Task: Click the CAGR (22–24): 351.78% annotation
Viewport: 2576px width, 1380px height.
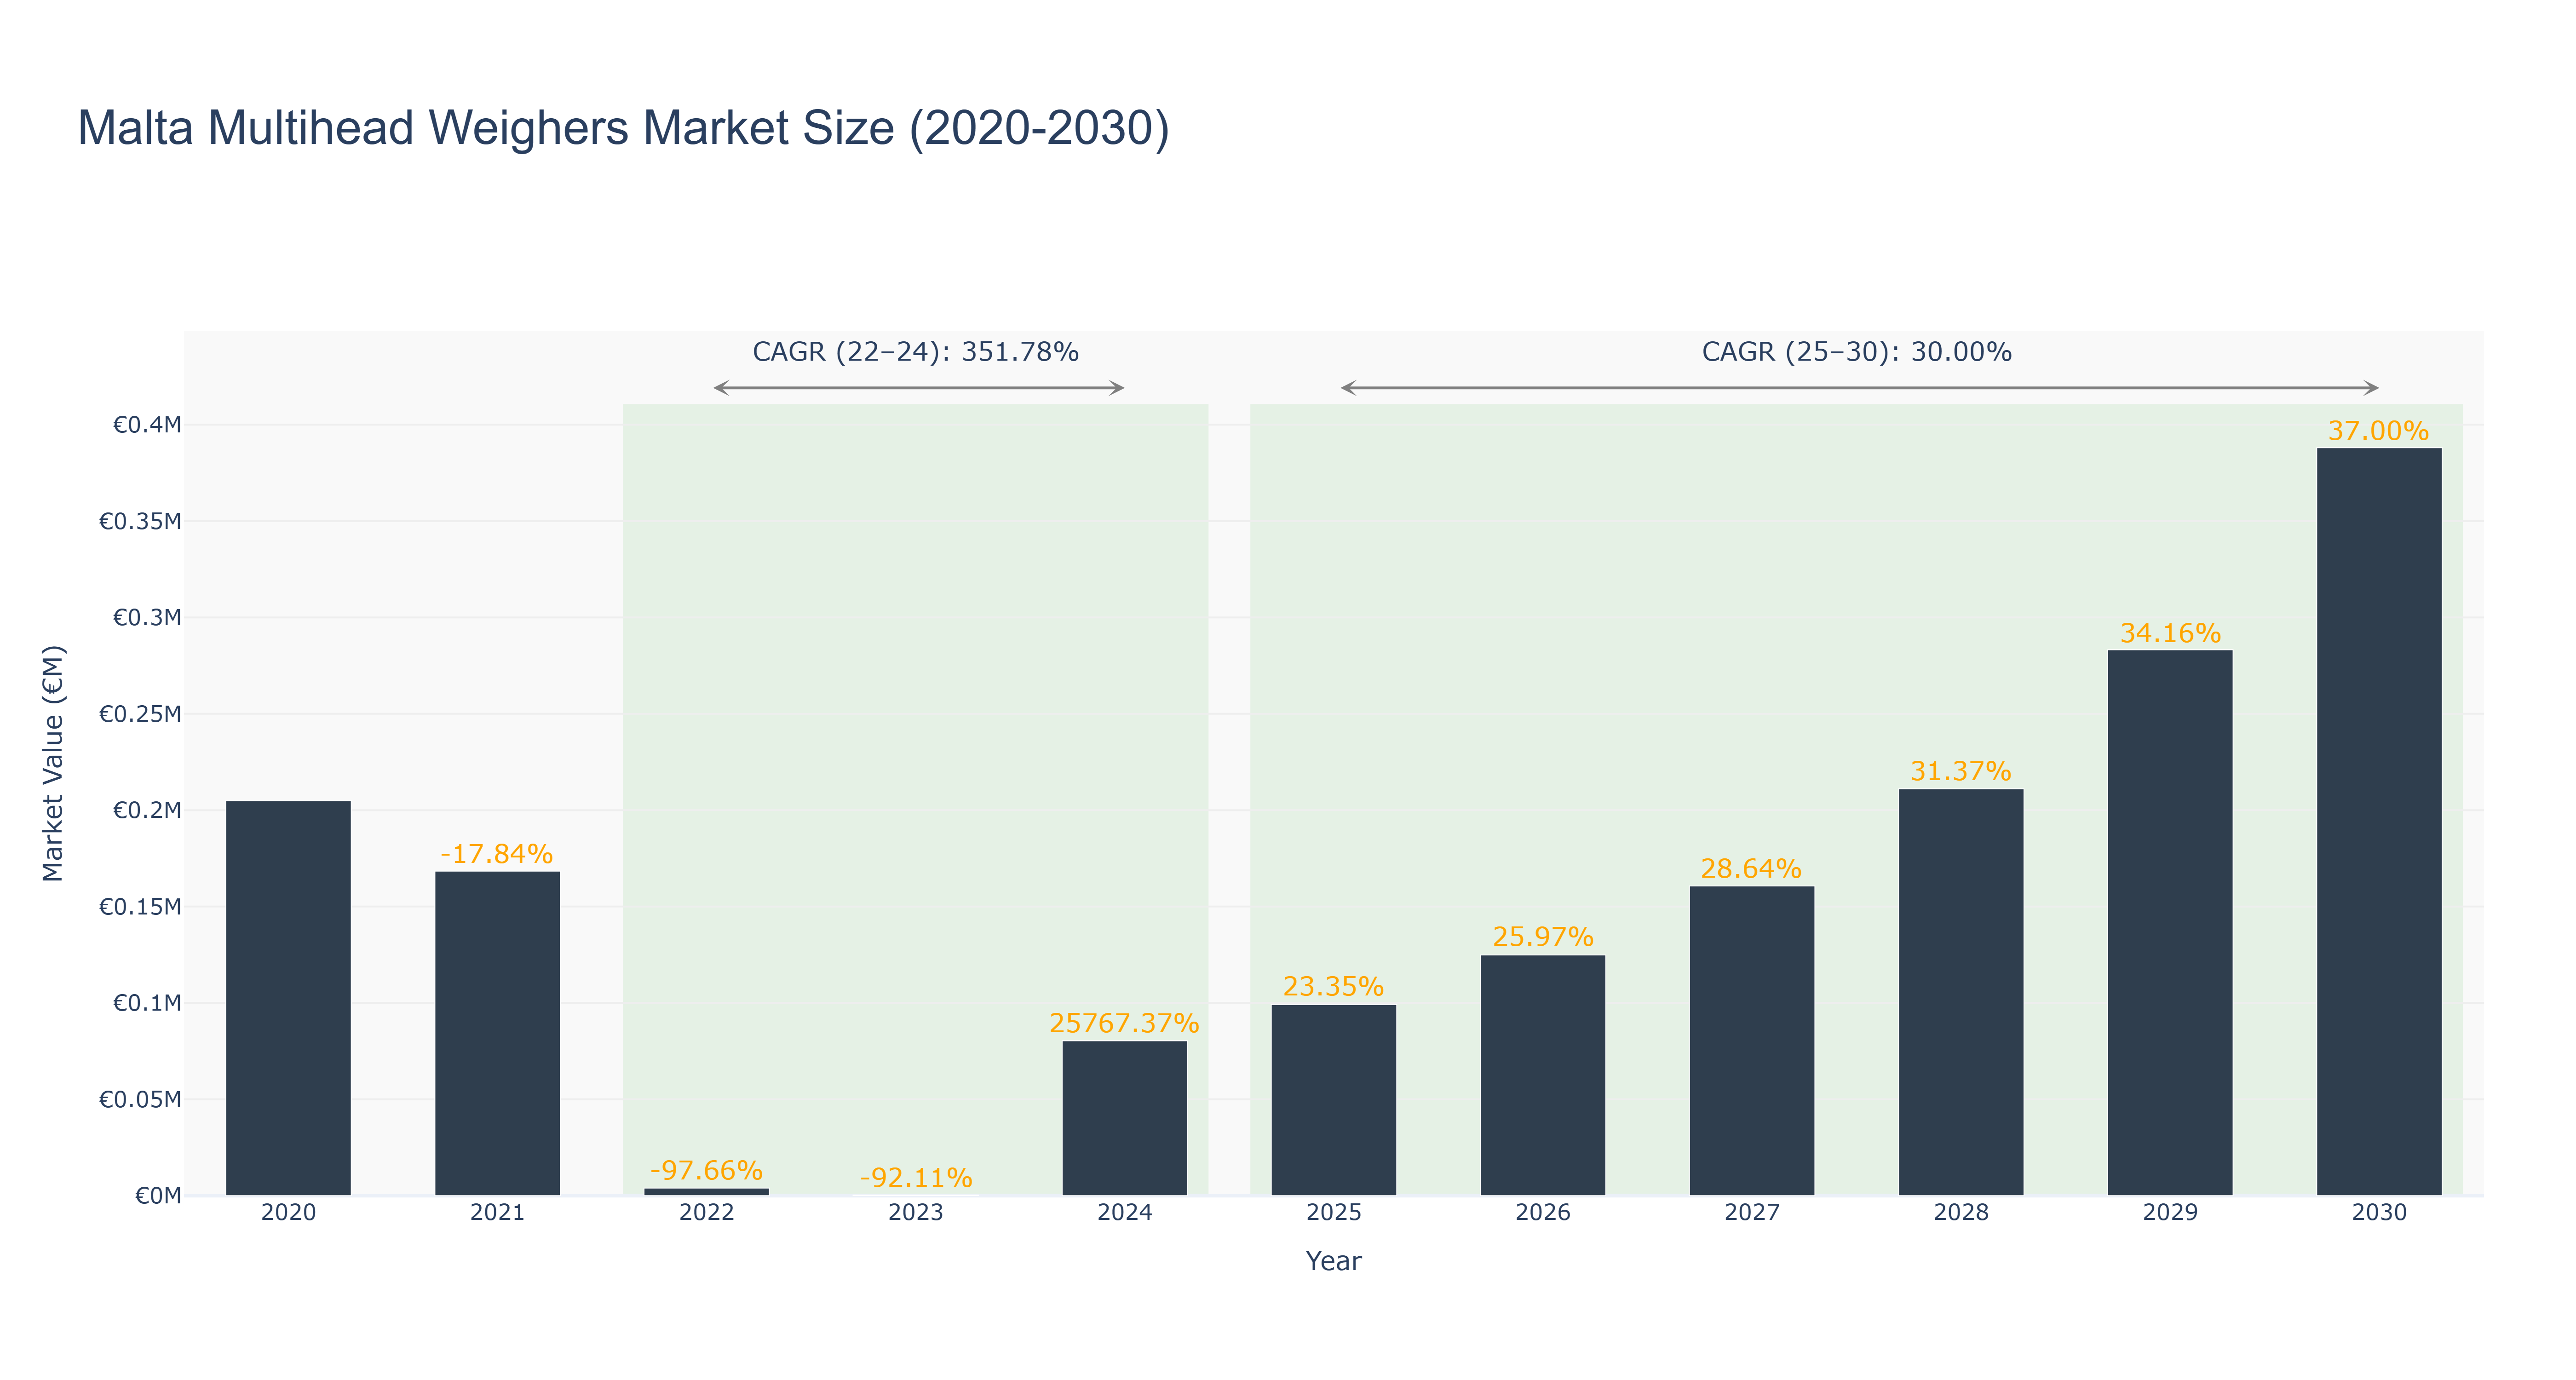Action: tap(915, 352)
